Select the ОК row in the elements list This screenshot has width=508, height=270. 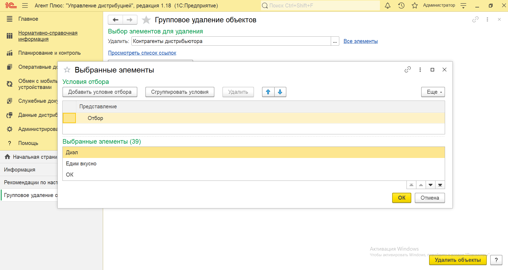(x=254, y=175)
